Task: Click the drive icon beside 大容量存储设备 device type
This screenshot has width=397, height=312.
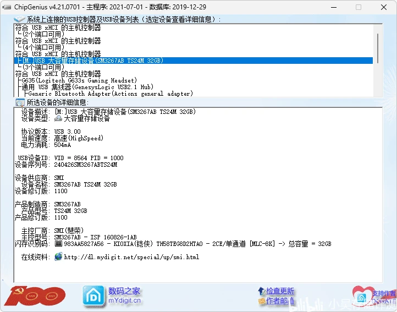Action: click(58, 118)
